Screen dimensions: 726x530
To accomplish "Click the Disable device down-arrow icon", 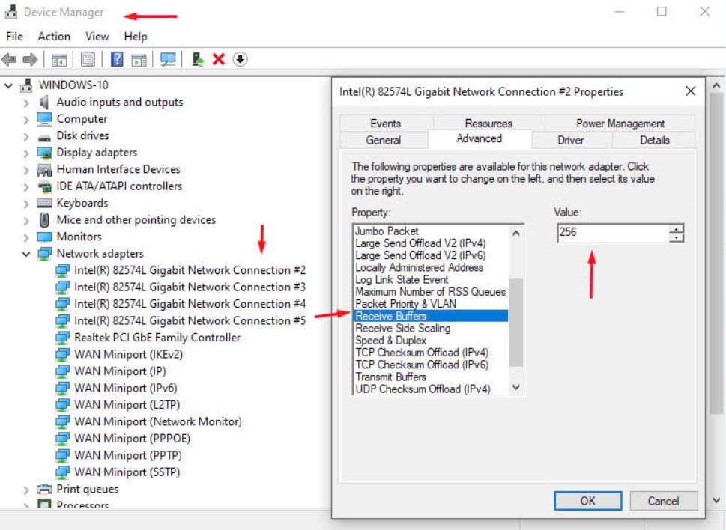I will click(240, 59).
